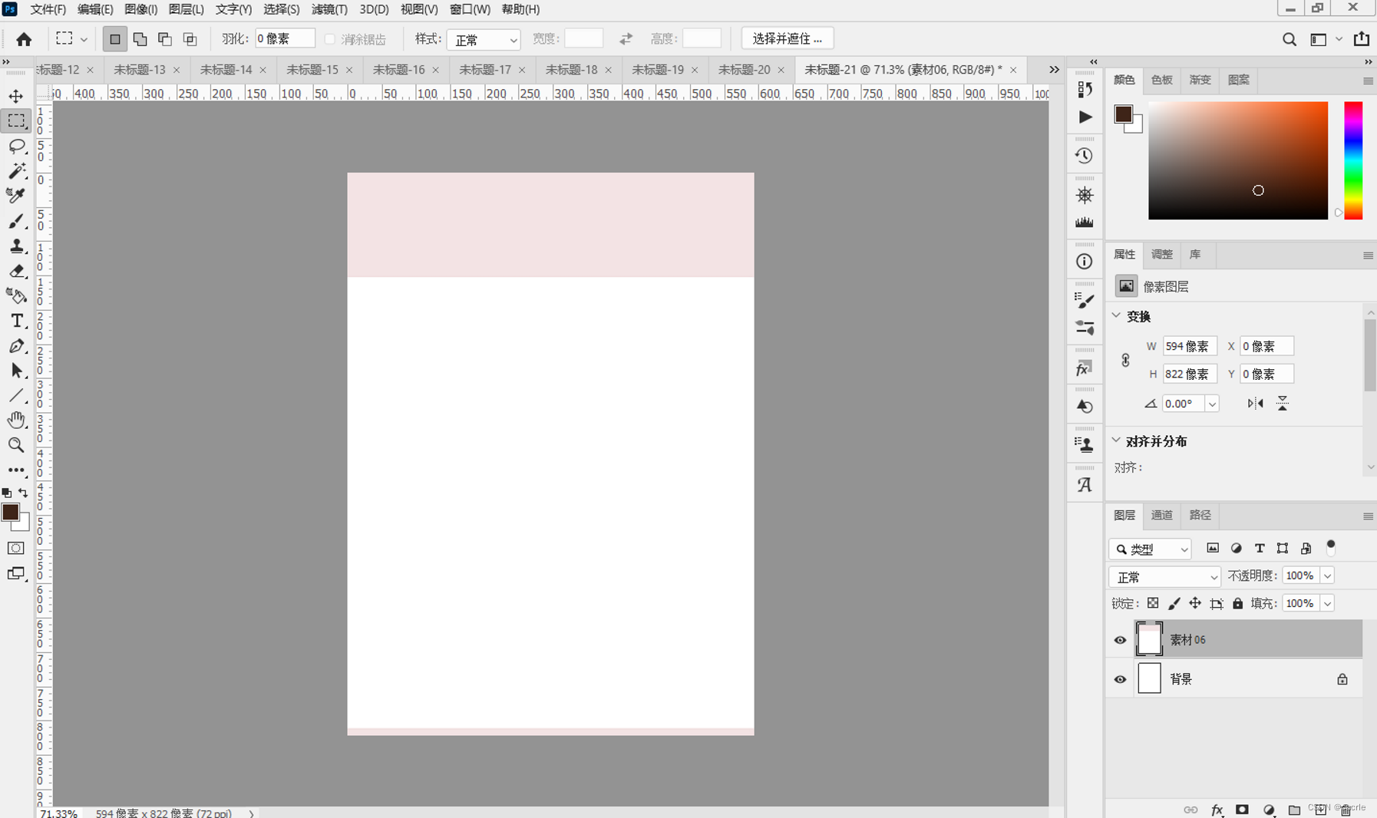This screenshot has width=1377, height=818.
Task: Open the Info panel icon
Action: tap(1084, 262)
